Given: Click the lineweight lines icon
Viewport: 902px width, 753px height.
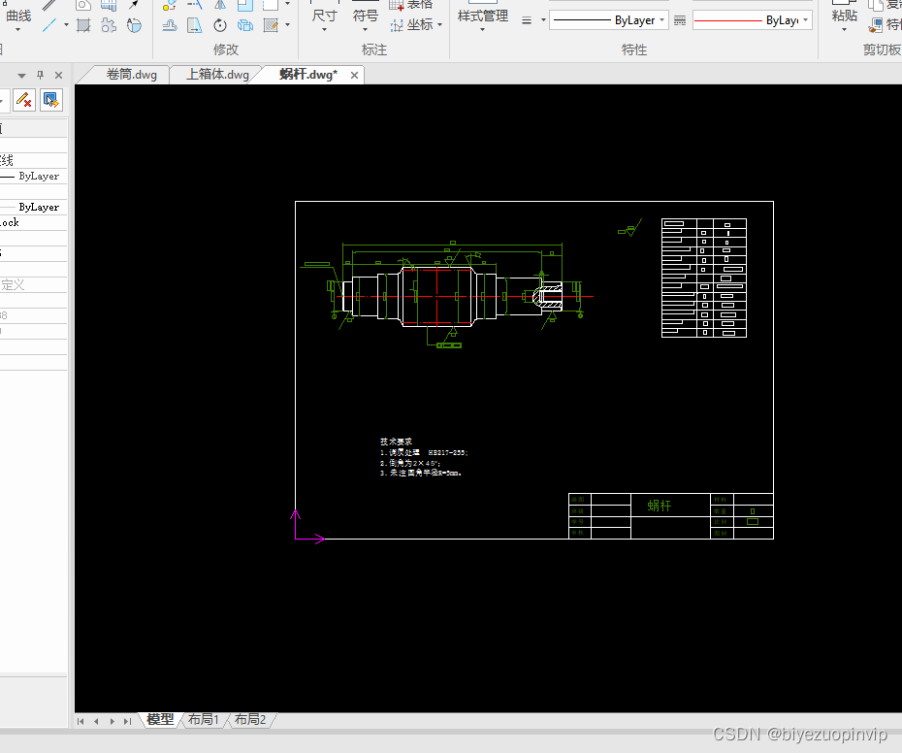Looking at the screenshot, I should pos(527,20).
